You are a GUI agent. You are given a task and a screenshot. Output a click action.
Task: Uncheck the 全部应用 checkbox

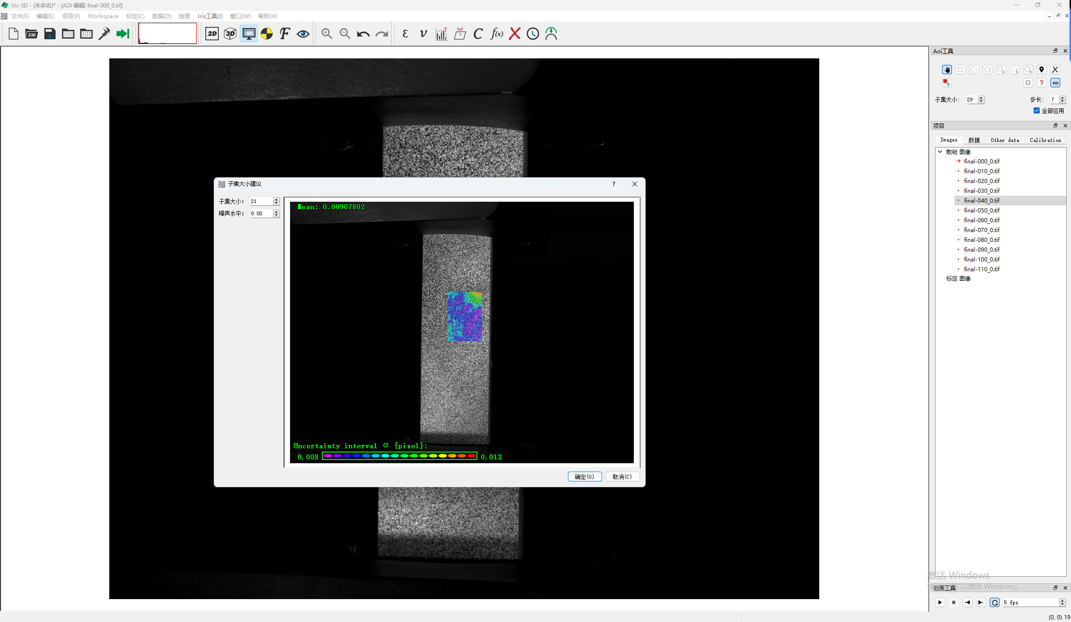(1036, 111)
